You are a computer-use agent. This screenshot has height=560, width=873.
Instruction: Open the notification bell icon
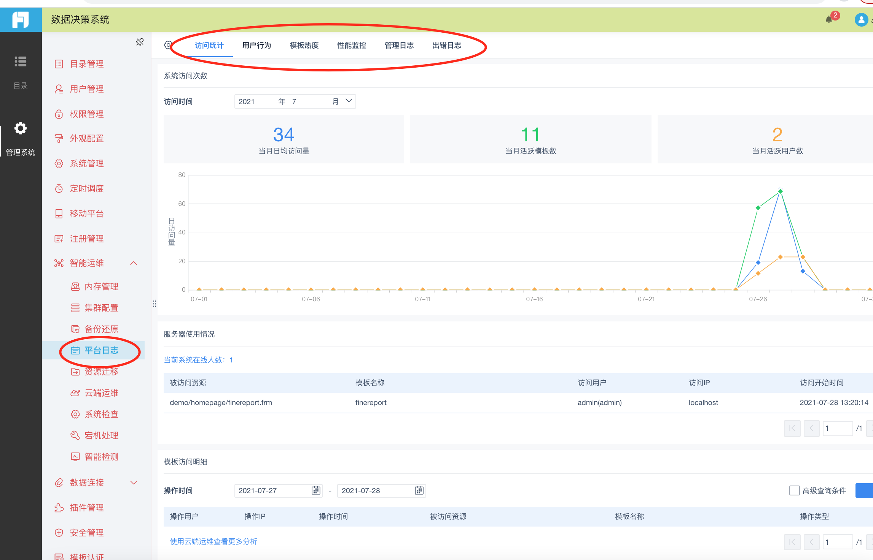[828, 19]
